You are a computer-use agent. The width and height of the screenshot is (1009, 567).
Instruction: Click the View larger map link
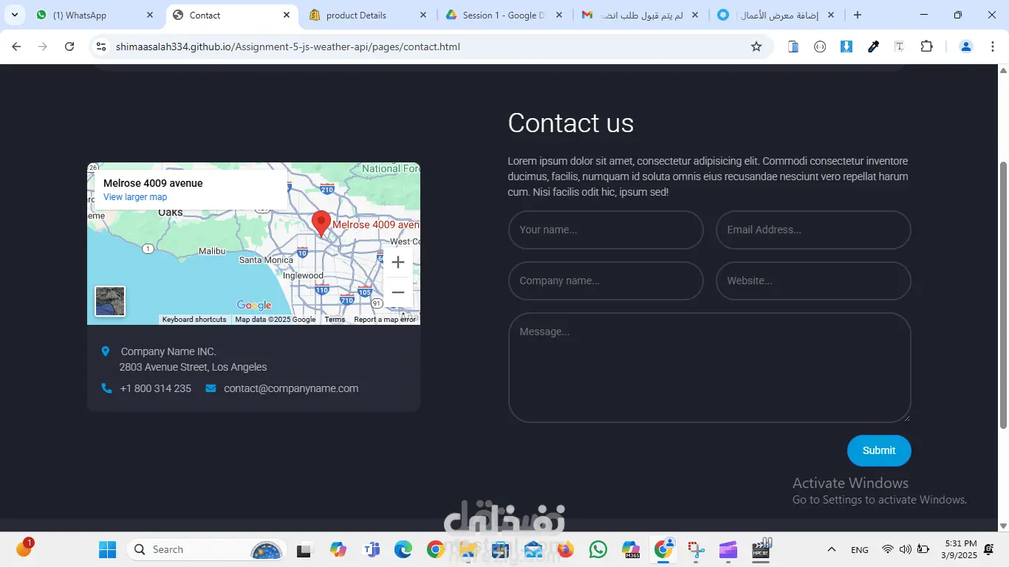[x=135, y=197]
